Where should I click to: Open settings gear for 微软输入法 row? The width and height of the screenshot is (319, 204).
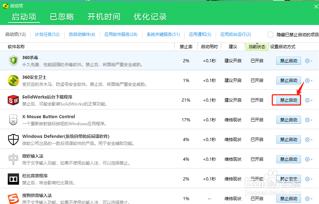point(308,159)
